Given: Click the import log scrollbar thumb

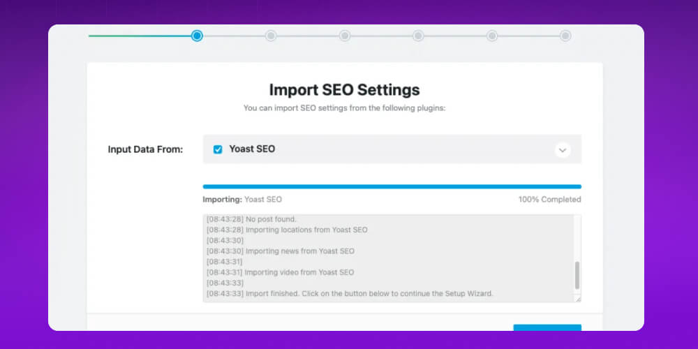Looking at the screenshot, I should coord(577,276).
